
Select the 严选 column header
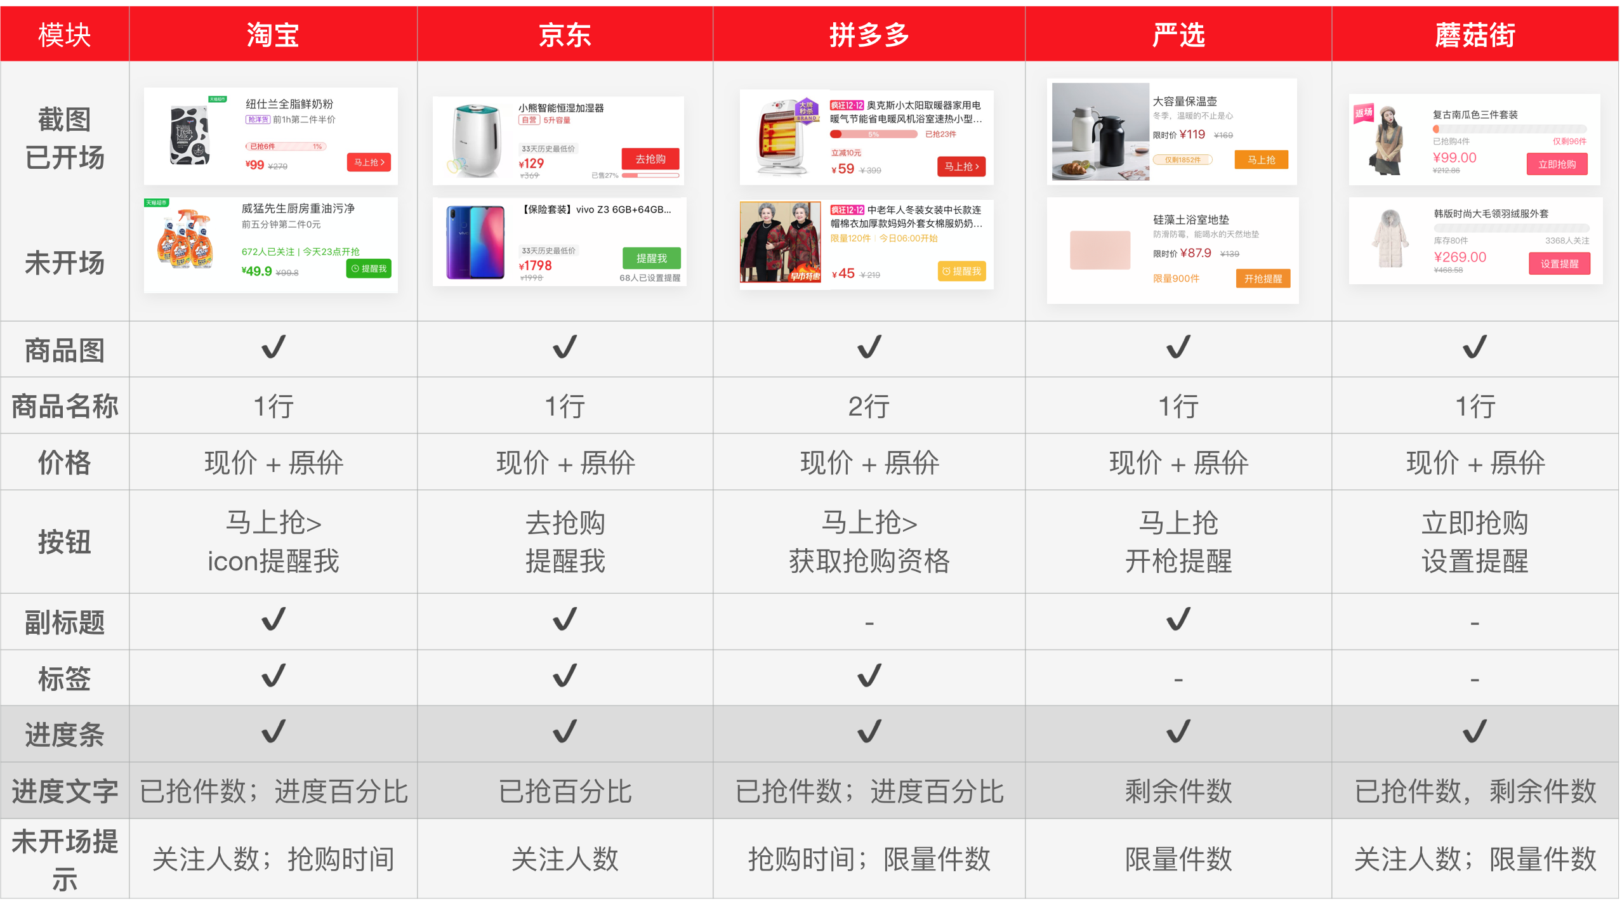pyautogui.click(x=1178, y=34)
